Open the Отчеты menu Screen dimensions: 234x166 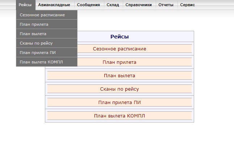167,5
